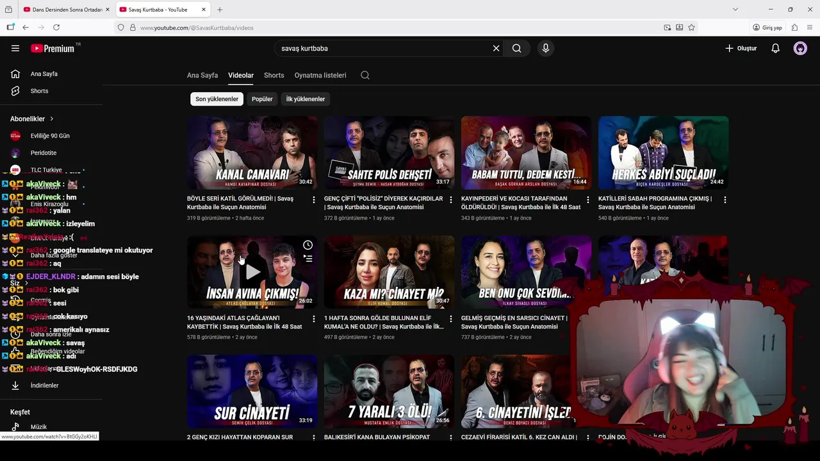
Task: Switch to the channel Shorts tab
Action: [274, 75]
